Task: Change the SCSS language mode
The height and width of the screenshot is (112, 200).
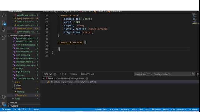Action: pyautogui.click(x=147, y=110)
